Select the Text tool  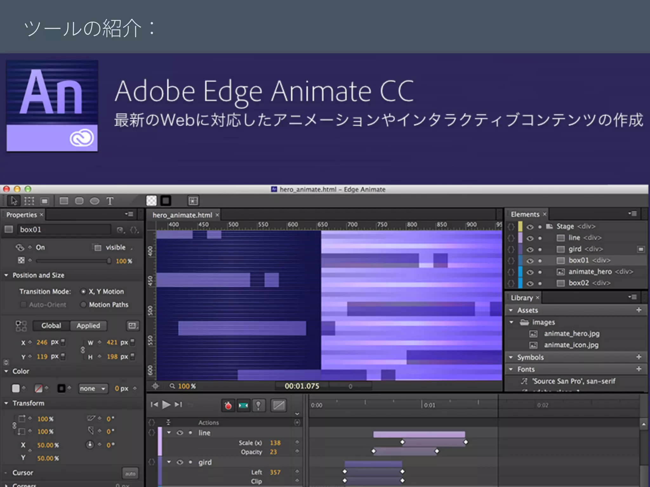coord(110,201)
